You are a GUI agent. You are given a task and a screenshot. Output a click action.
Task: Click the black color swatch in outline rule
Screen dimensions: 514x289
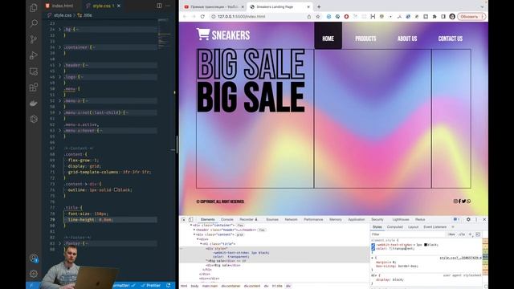116,189
